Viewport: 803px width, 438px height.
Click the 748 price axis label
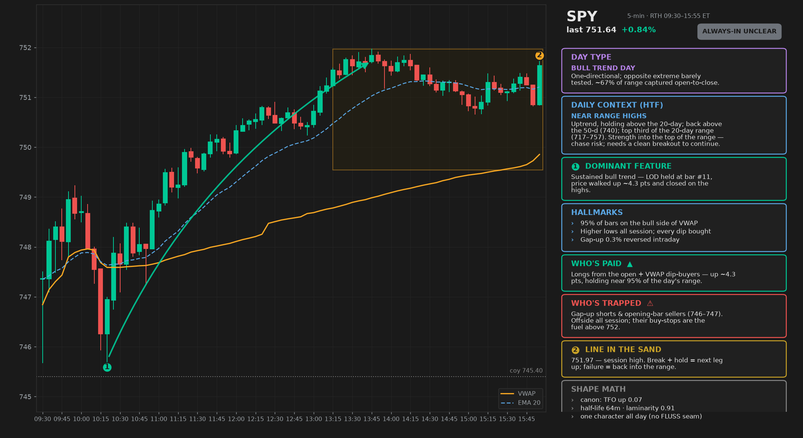click(25, 247)
